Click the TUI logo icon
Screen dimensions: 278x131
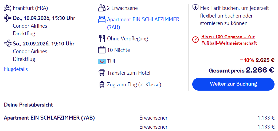click(x=102, y=62)
